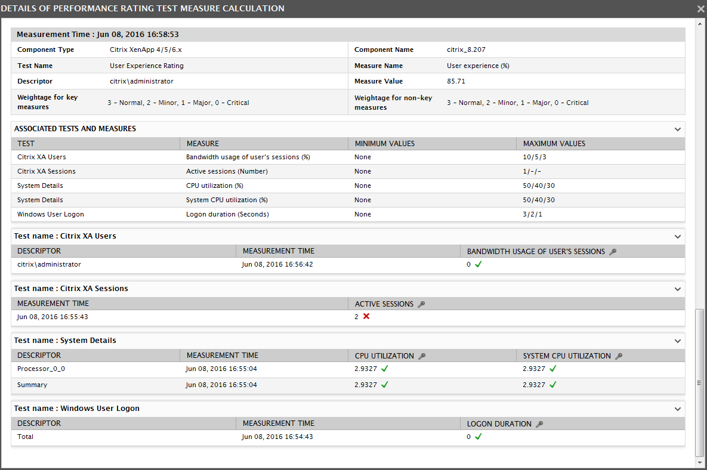Click the Citrix XA Users row in associated tests
The image size is (707, 470).
click(x=348, y=157)
